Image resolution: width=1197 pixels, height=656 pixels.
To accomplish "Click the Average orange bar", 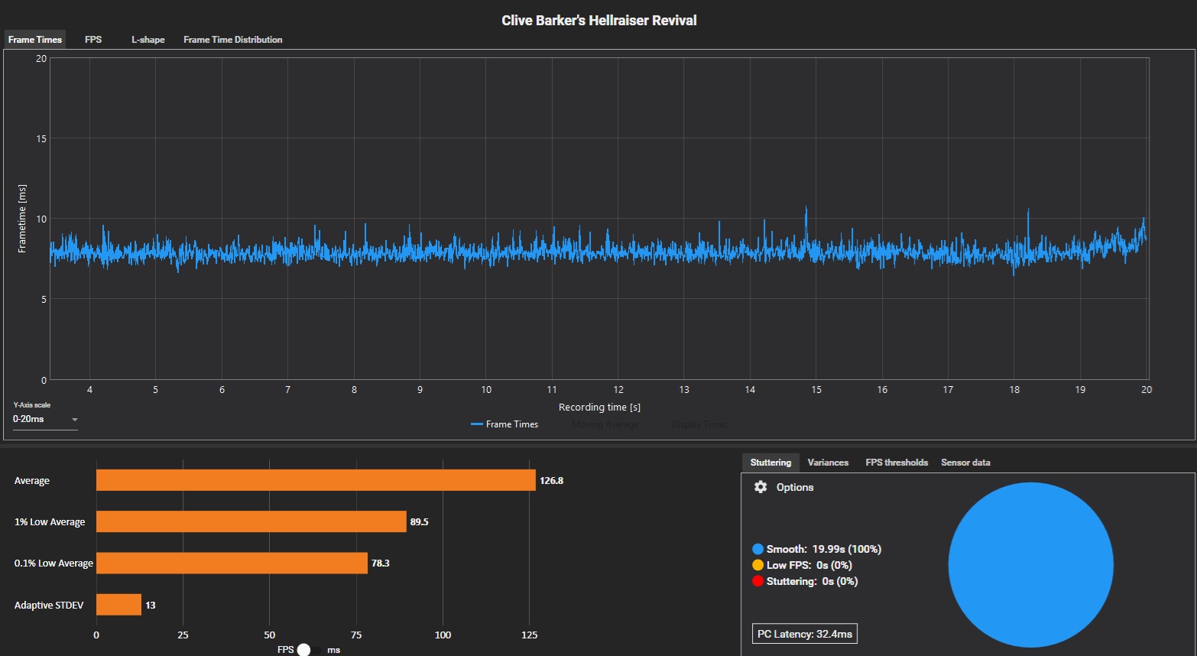I will pos(316,480).
